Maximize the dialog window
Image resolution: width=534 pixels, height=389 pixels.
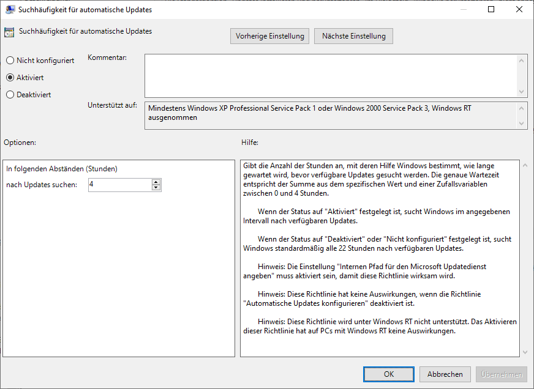pyautogui.click(x=491, y=9)
